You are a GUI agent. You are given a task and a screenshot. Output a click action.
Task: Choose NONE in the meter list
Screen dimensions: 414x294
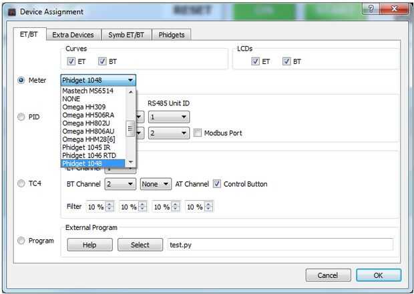(93, 99)
